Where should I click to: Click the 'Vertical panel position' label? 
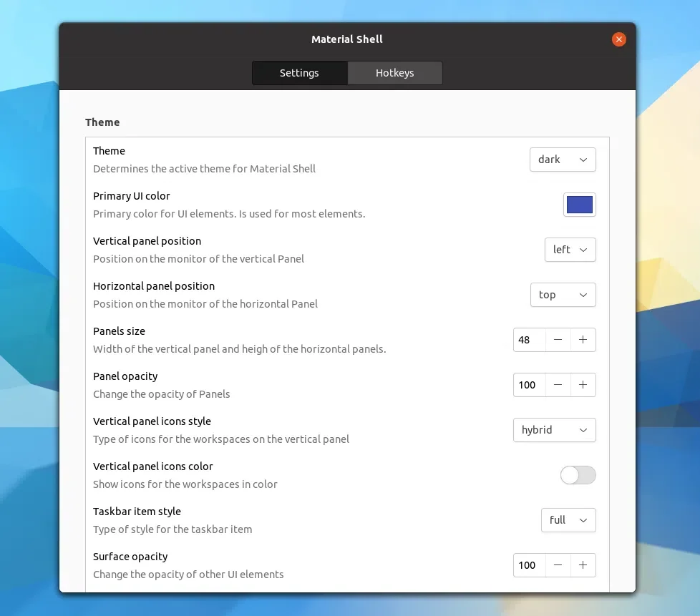tap(147, 241)
